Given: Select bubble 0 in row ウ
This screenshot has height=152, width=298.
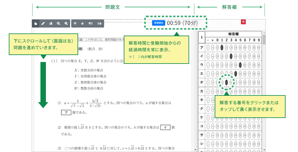Looking at the screenshot, I should (217, 65).
